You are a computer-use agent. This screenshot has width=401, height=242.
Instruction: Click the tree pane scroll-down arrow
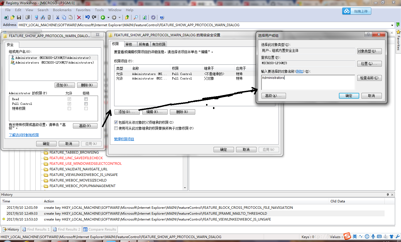click(x=185, y=188)
